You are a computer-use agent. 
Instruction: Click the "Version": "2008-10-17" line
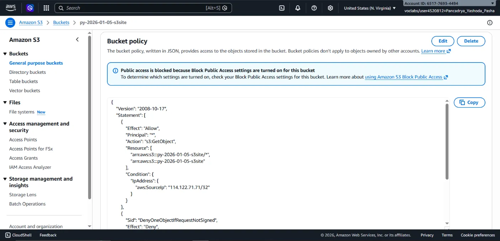click(x=142, y=109)
